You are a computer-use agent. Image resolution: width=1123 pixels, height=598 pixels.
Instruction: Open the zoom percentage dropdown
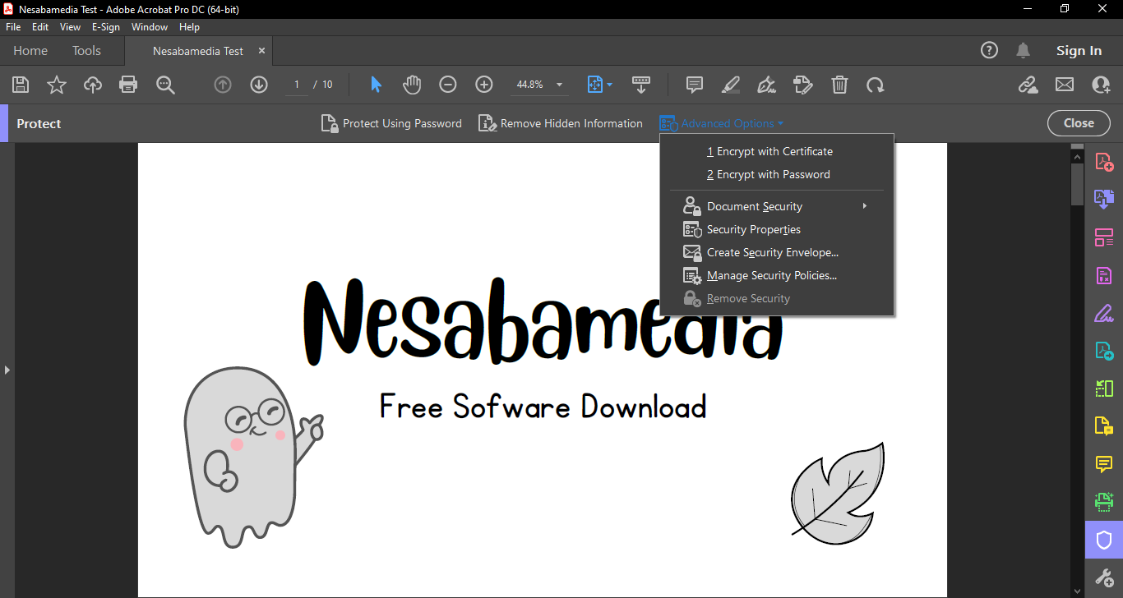(x=560, y=85)
